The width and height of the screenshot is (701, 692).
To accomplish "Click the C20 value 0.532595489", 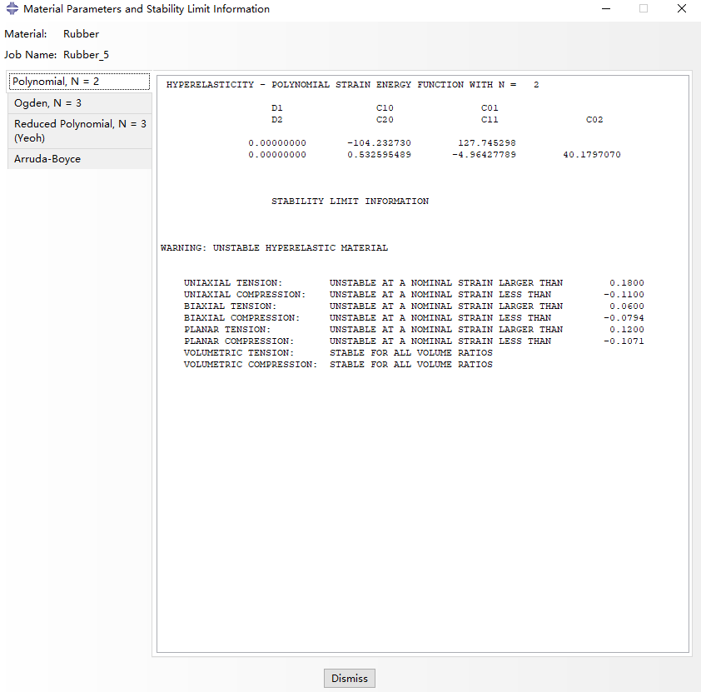I will point(379,155).
